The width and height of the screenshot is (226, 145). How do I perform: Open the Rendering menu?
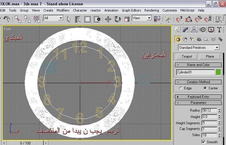pos(152,10)
